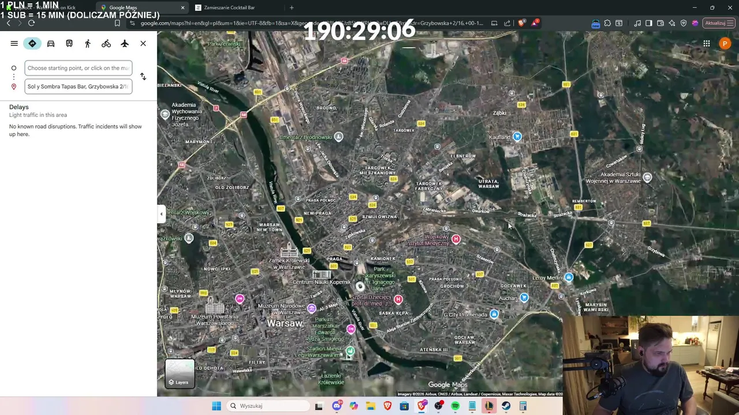Click the Kaufland shop marker

coord(517,137)
